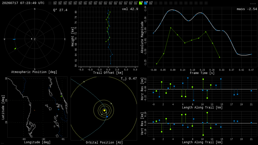Click the Q* 27.4 readout

(x=60, y=10)
